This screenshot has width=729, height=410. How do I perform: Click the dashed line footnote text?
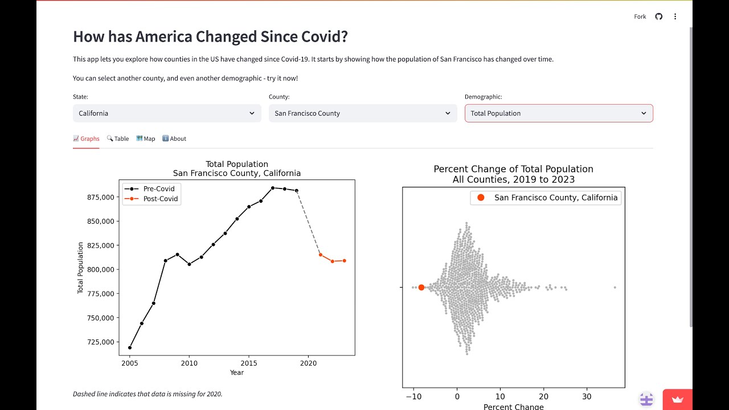148,393
